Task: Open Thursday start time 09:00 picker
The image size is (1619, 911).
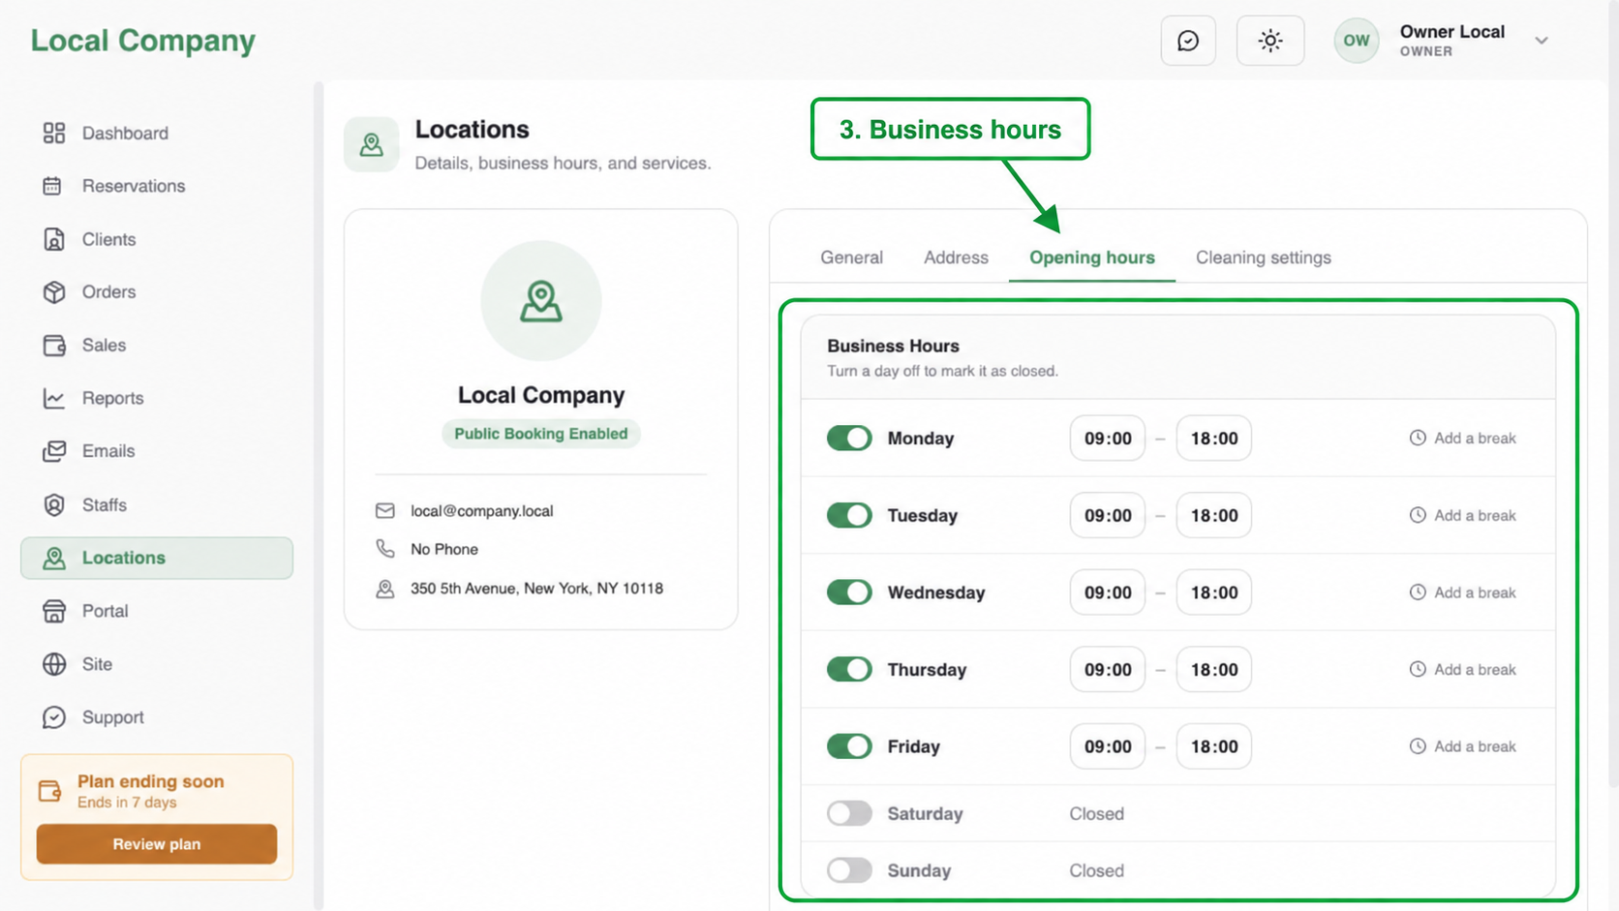Action: tap(1108, 669)
